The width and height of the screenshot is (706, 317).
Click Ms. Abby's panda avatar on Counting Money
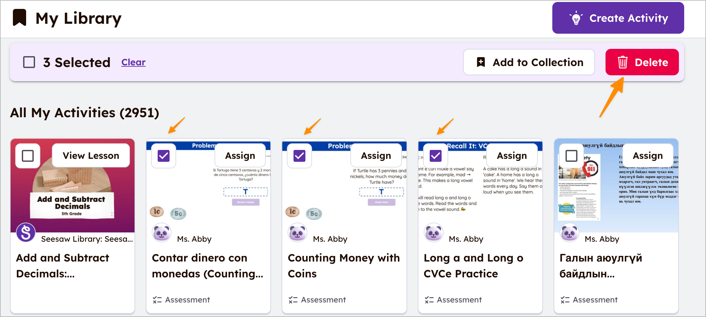(297, 232)
